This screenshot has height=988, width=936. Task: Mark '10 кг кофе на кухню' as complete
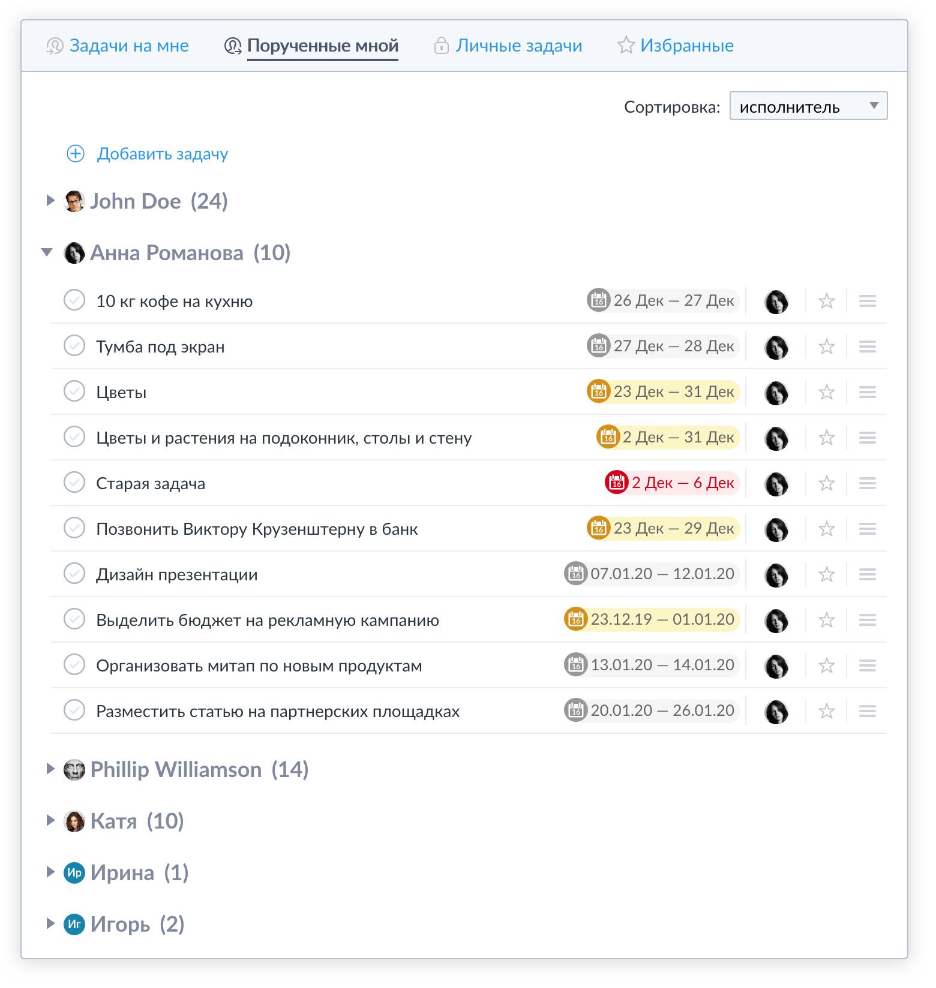tap(74, 300)
